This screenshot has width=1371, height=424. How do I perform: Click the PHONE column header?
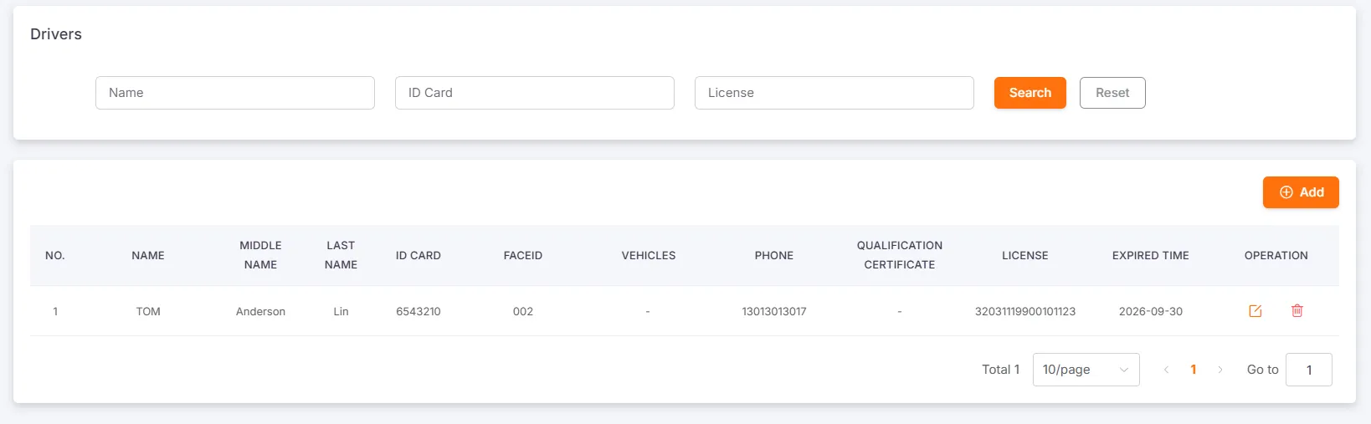(x=774, y=256)
